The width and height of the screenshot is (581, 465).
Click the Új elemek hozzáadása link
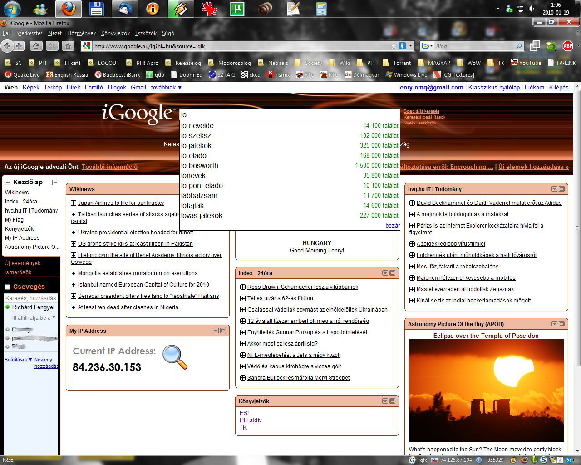pyautogui.click(x=533, y=167)
